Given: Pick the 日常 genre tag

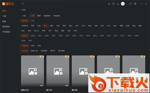Looking at the screenshot, I should 75,31.
